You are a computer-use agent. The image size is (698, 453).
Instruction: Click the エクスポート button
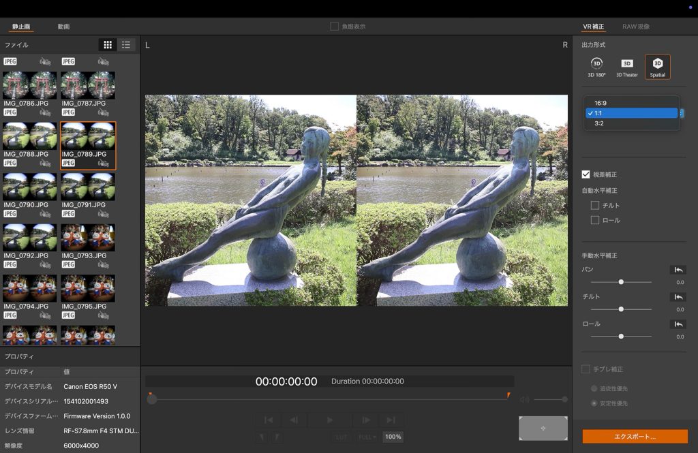tap(635, 436)
